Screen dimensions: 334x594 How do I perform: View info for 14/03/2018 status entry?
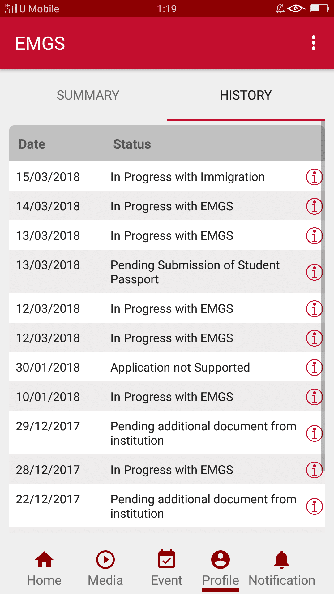tap(314, 206)
